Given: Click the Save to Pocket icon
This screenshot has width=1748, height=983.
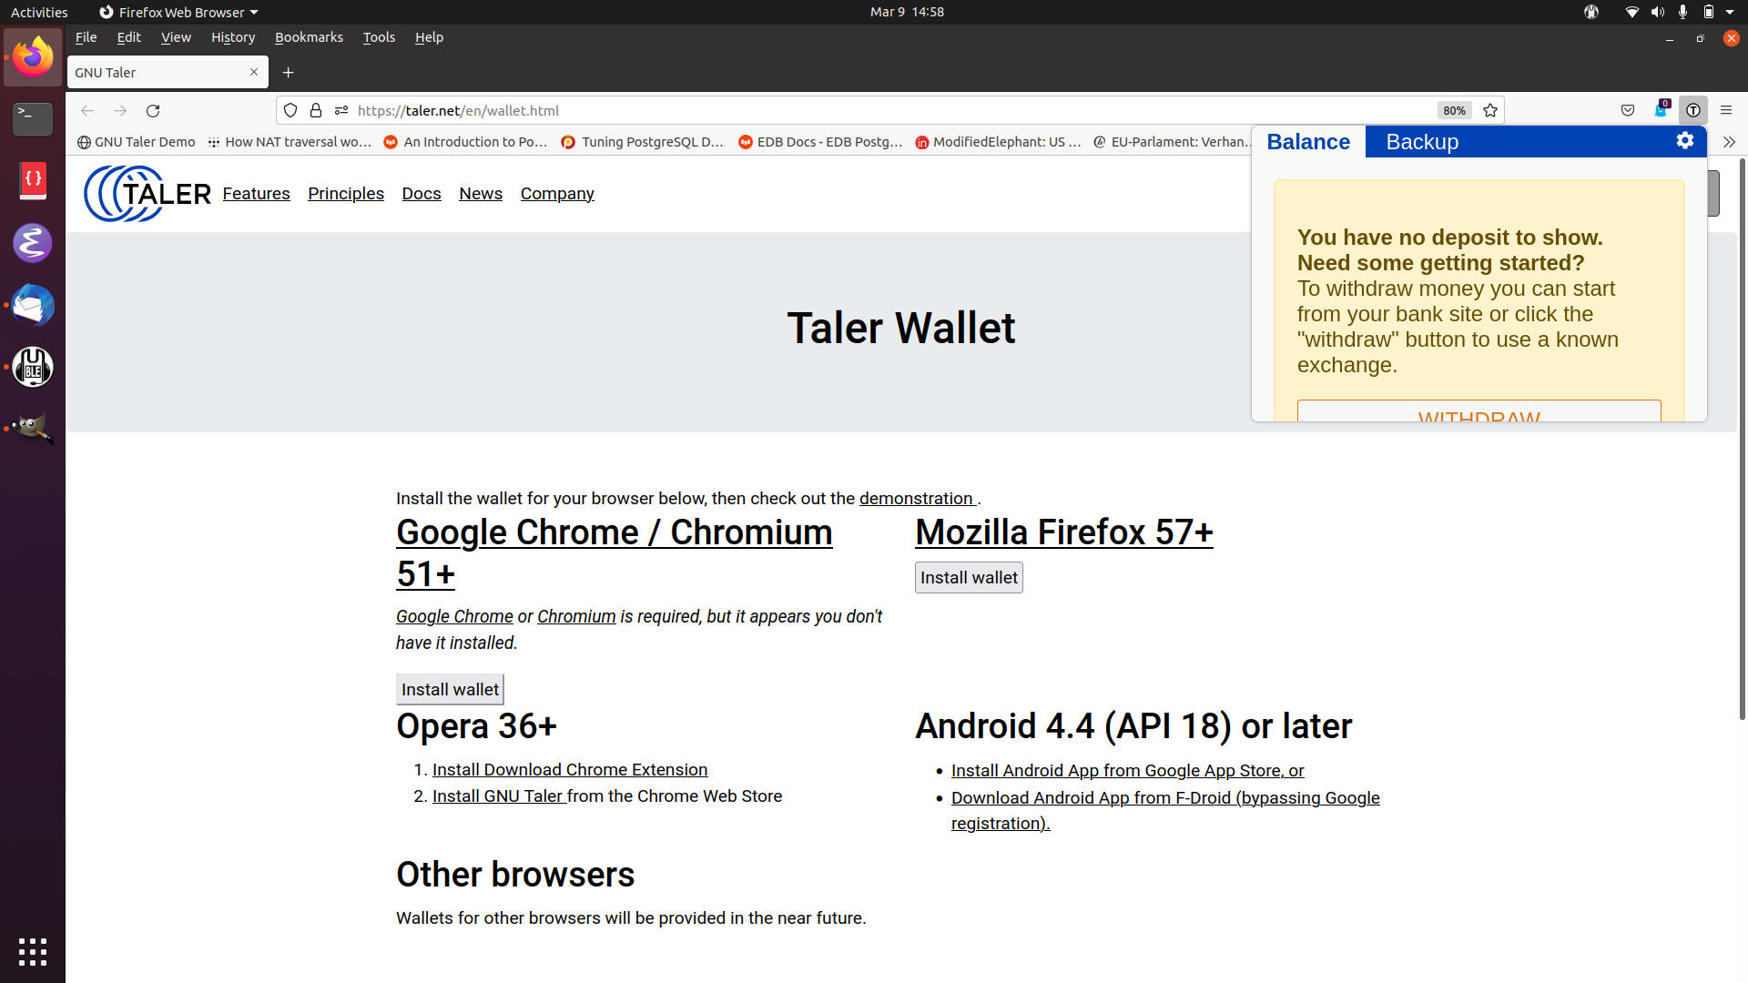Looking at the screenshot, I should [x=1628, y=110].
